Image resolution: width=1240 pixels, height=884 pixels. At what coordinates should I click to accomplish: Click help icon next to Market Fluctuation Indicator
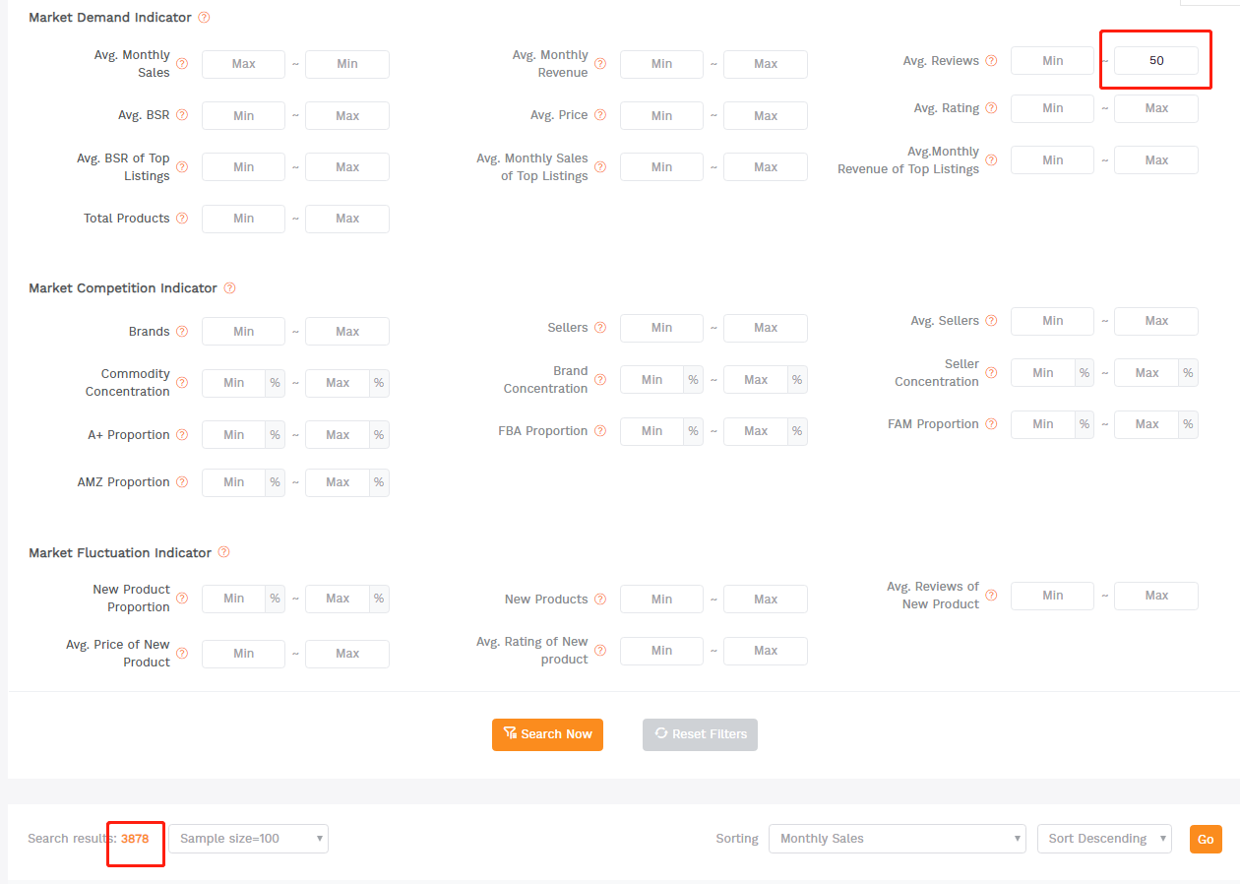(x=223, y=553)
